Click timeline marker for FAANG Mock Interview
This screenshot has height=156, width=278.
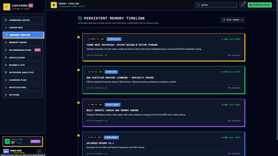[79, 37]
